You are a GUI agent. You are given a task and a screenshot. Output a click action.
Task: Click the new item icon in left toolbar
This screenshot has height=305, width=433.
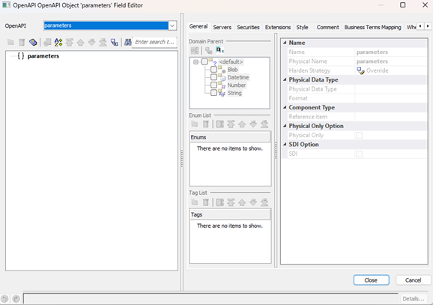tap(10, 42)
